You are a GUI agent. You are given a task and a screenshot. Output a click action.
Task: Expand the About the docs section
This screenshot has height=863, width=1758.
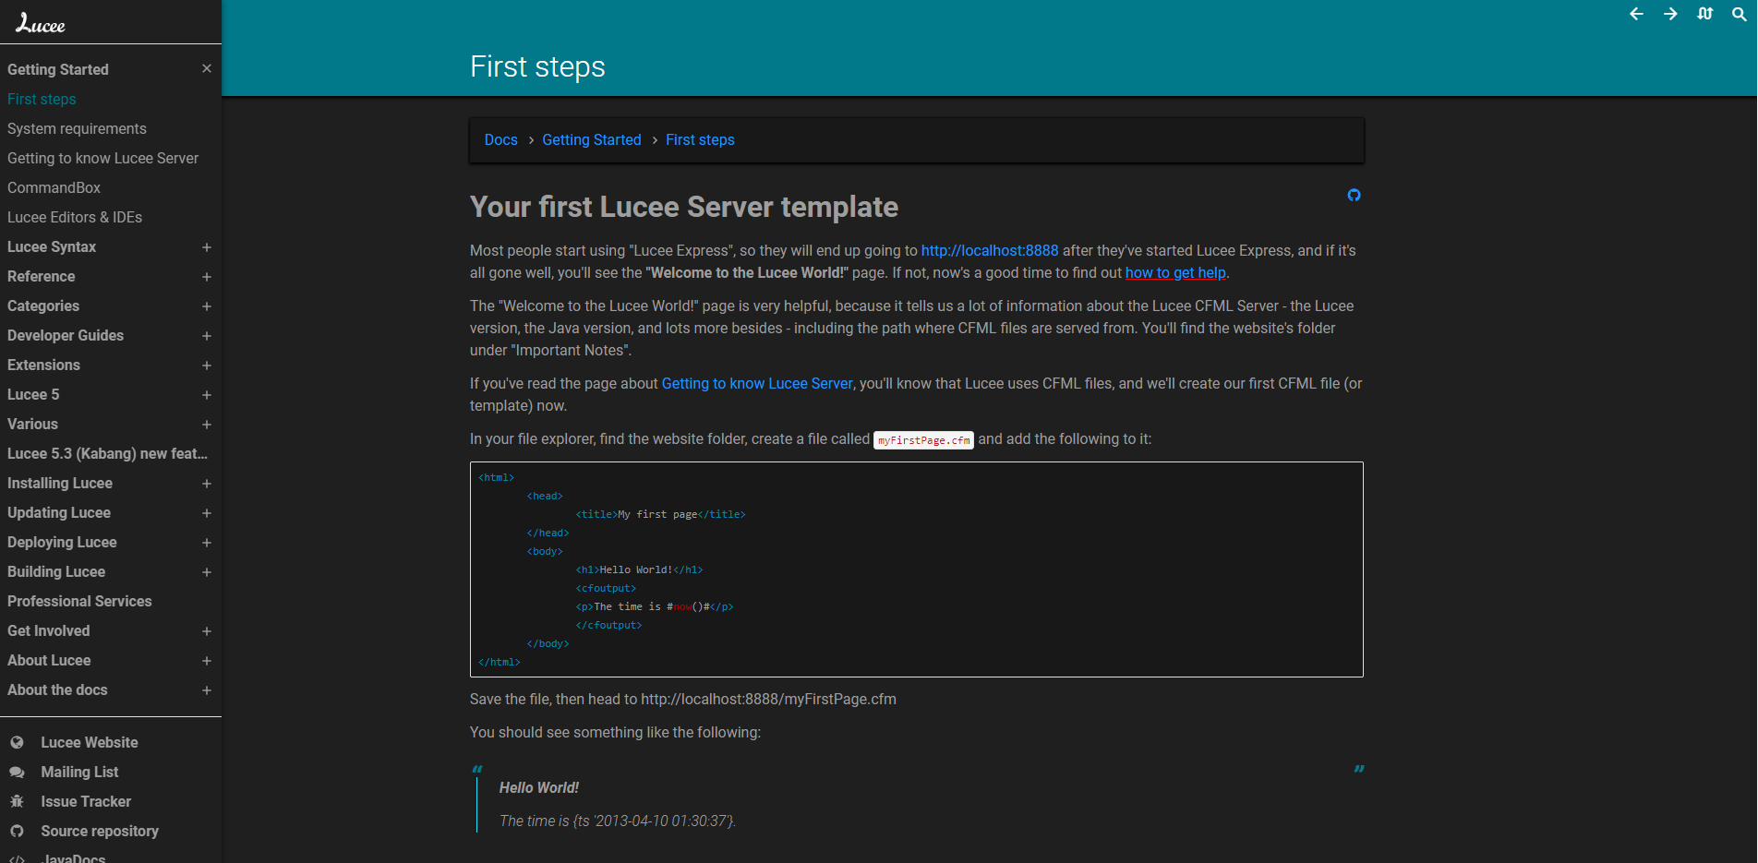[x=207, y=690]
